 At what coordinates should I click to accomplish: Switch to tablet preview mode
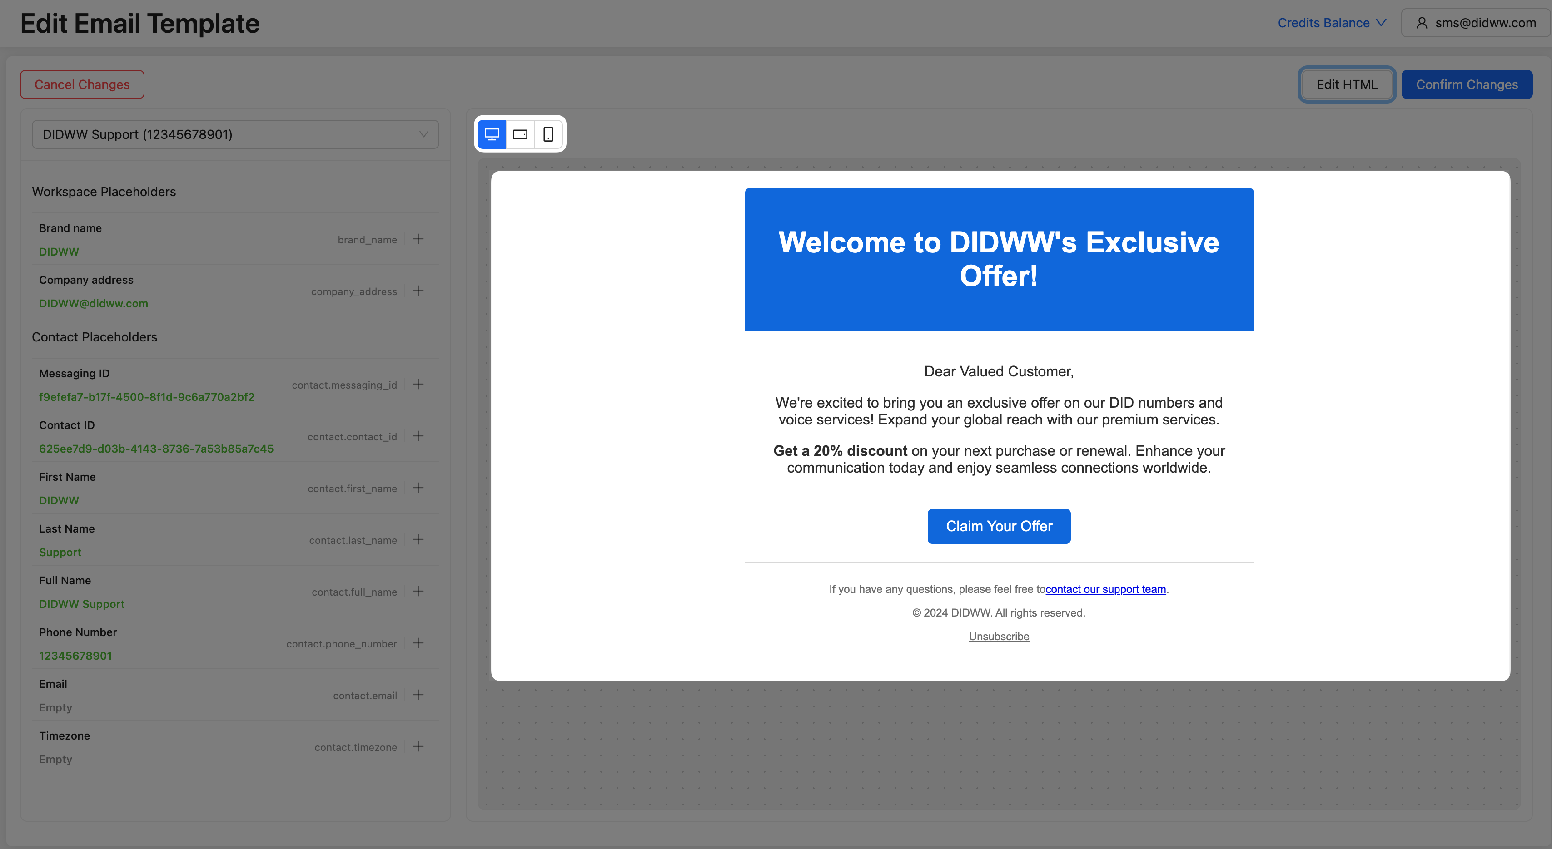520,134
